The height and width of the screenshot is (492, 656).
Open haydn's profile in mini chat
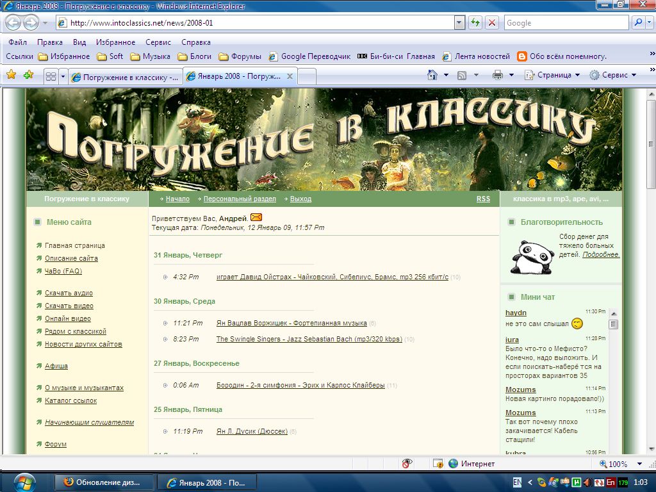pyautogui.click(x=516, y=313)
